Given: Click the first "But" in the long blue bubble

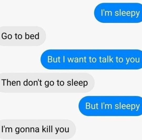Looking at the screenshot, I should (x=54, y=59).
